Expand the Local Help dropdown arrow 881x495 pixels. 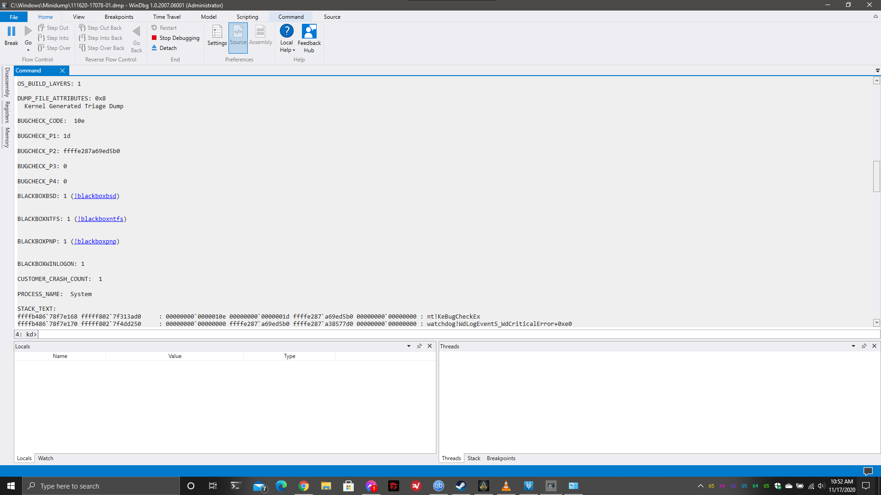pos(294,50)
